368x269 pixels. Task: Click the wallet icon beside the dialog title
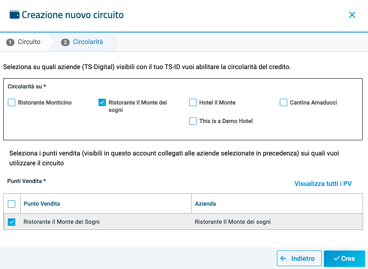[x=14, y=15]
